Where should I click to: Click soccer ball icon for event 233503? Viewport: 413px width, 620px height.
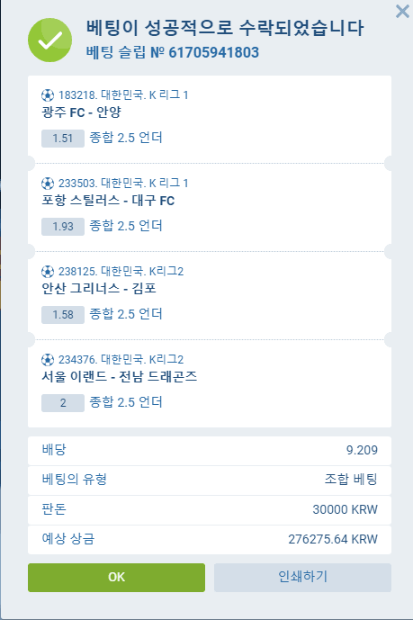pyautogui.click(x=48, y=183)
